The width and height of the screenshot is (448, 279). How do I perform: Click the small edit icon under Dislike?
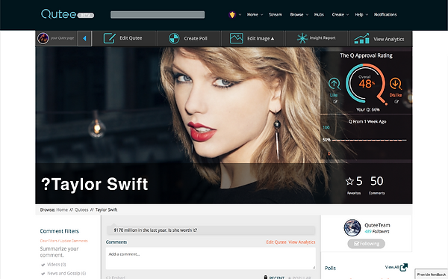tap(396, 102)
